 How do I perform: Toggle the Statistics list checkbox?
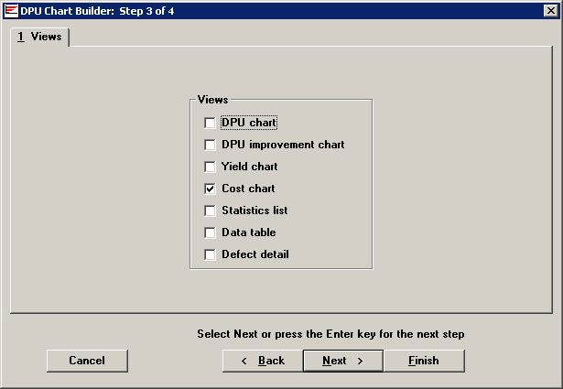point(211,211)
